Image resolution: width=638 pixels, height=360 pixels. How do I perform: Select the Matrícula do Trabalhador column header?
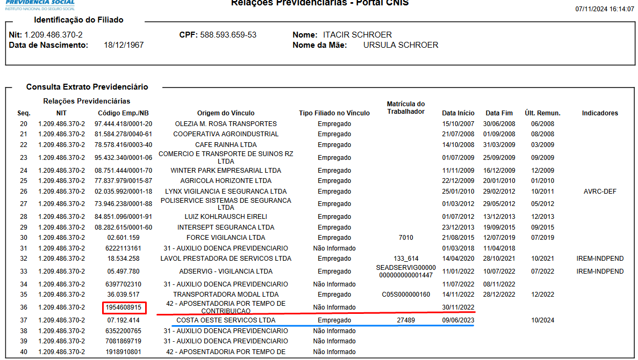[406, 108]
